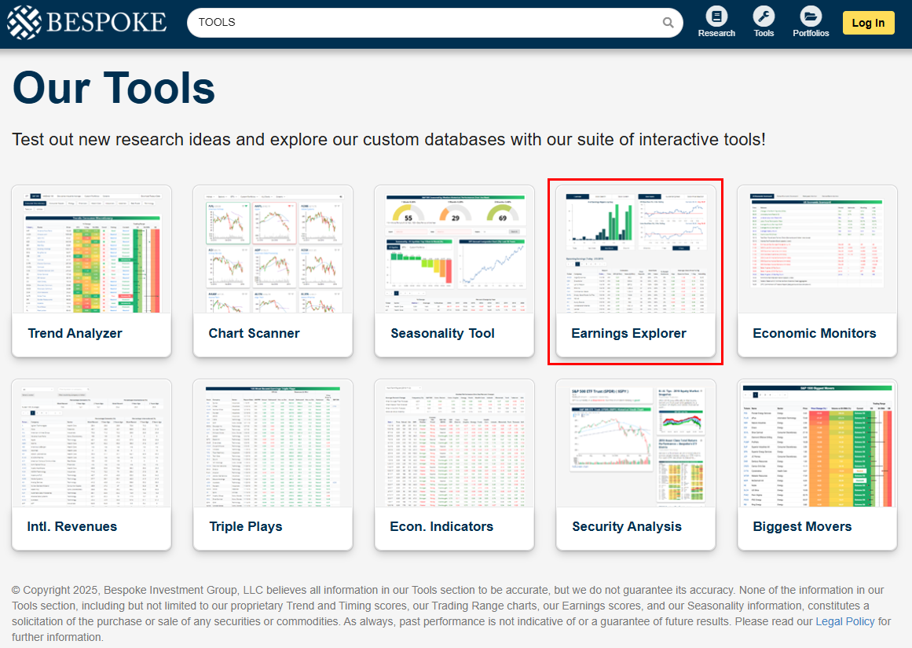Click the Trend Analyzer title text
Image resolution: width=912 pixels, height=648 pixels.
coord(75,333)
